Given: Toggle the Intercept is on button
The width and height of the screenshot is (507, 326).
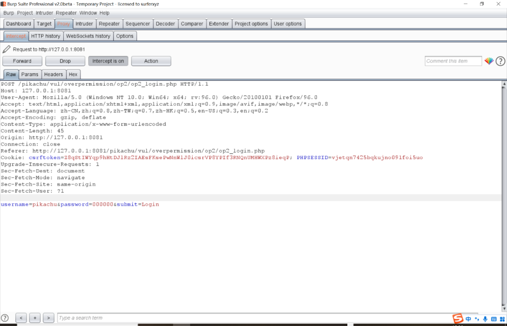Looking at the screenshot, I should (108, 61).
